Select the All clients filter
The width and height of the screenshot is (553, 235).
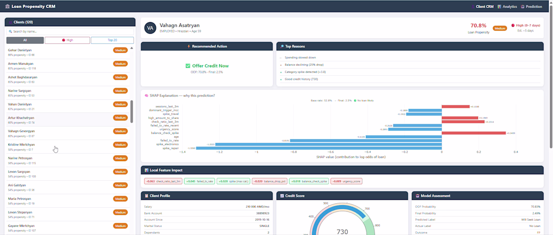(25, 40)
